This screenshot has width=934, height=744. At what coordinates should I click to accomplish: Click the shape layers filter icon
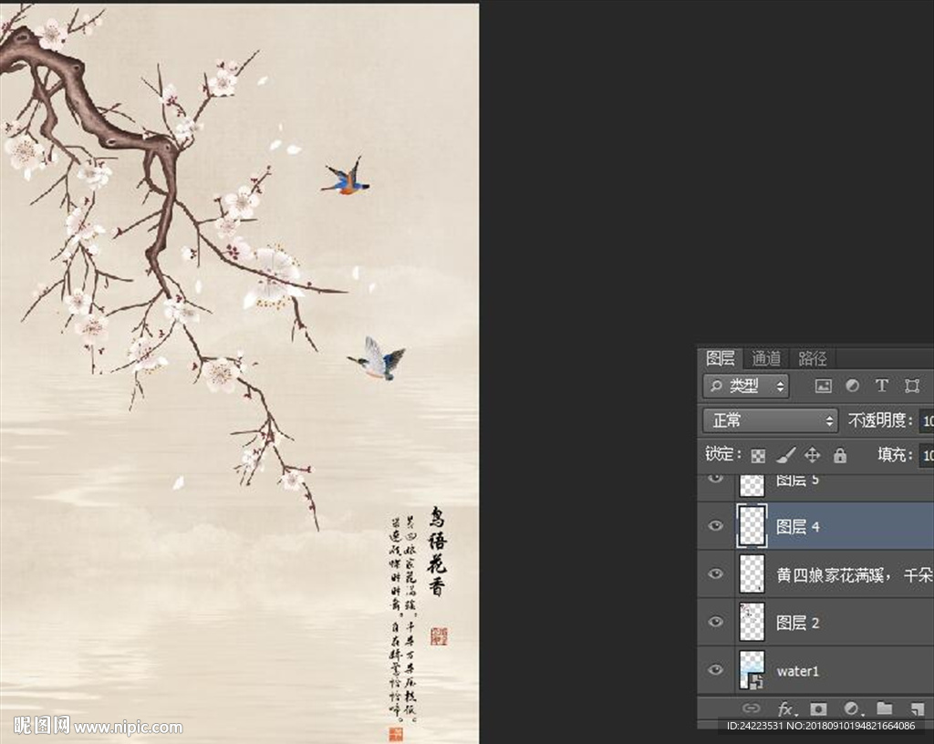(910, 386)
